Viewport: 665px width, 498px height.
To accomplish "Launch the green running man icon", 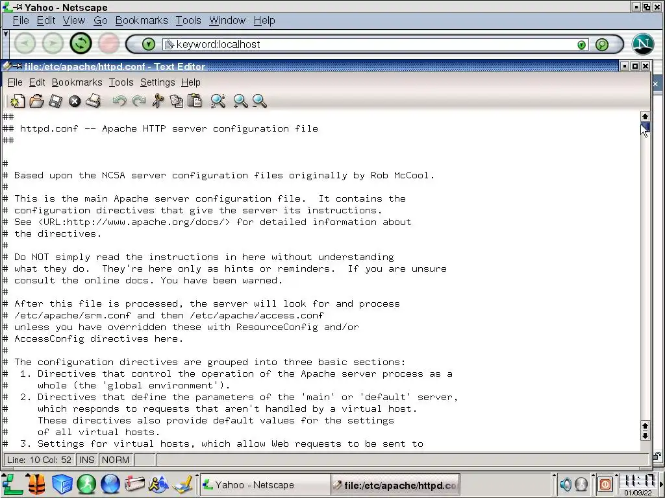I will tap(86, 484).
